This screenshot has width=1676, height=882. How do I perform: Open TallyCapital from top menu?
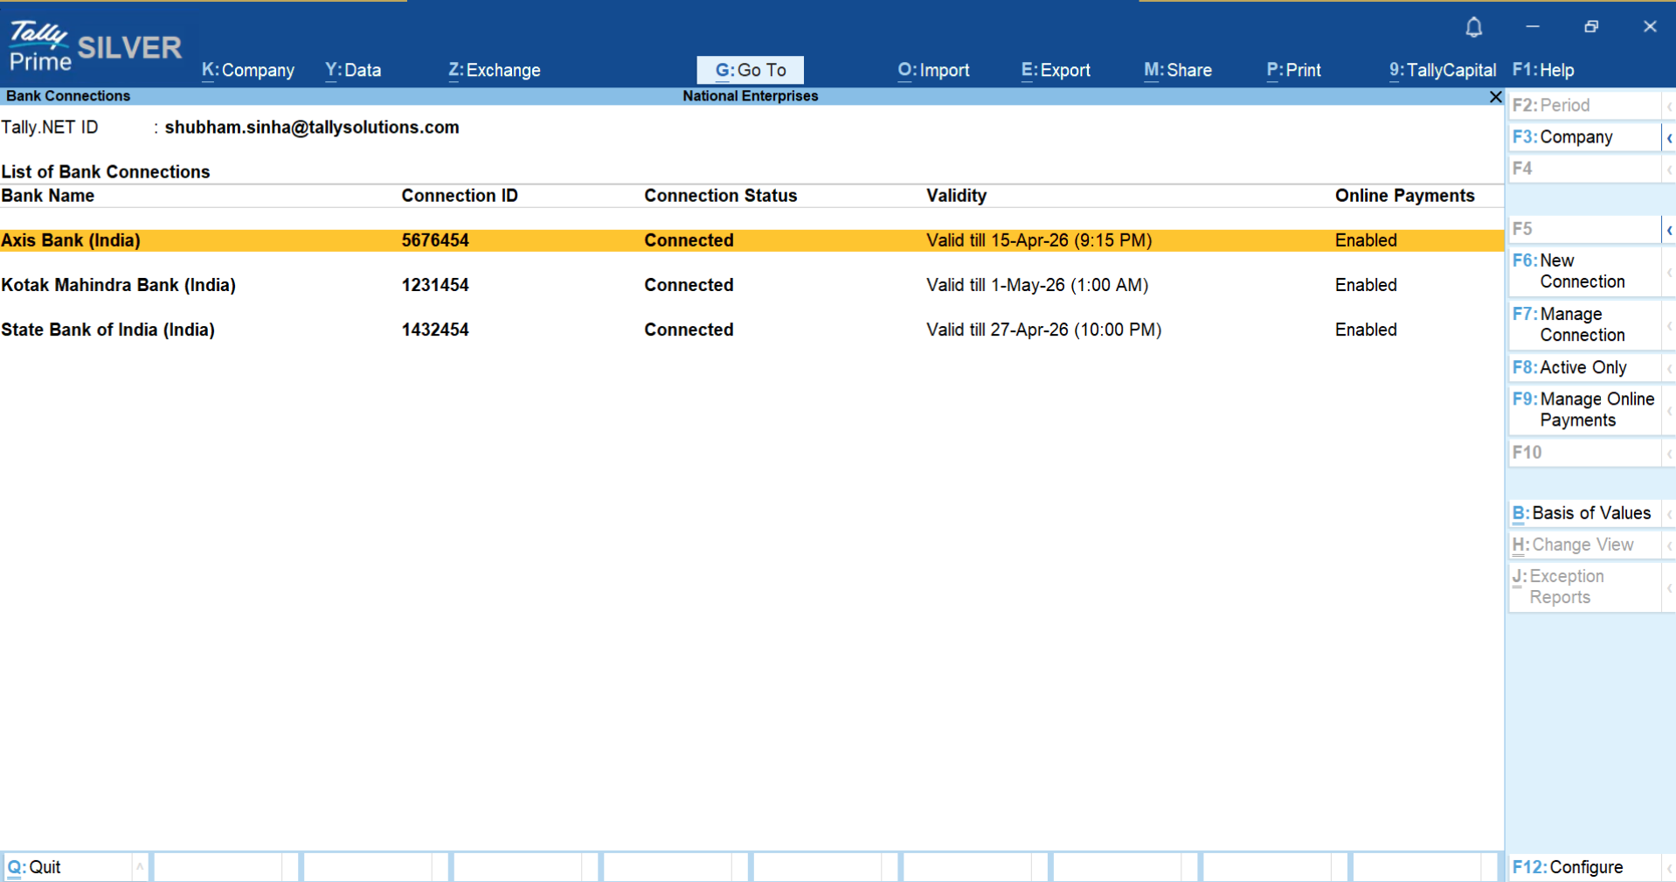pos(1442,70)
